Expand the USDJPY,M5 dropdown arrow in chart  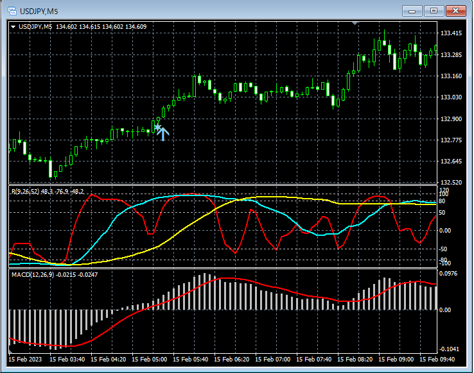13,27
